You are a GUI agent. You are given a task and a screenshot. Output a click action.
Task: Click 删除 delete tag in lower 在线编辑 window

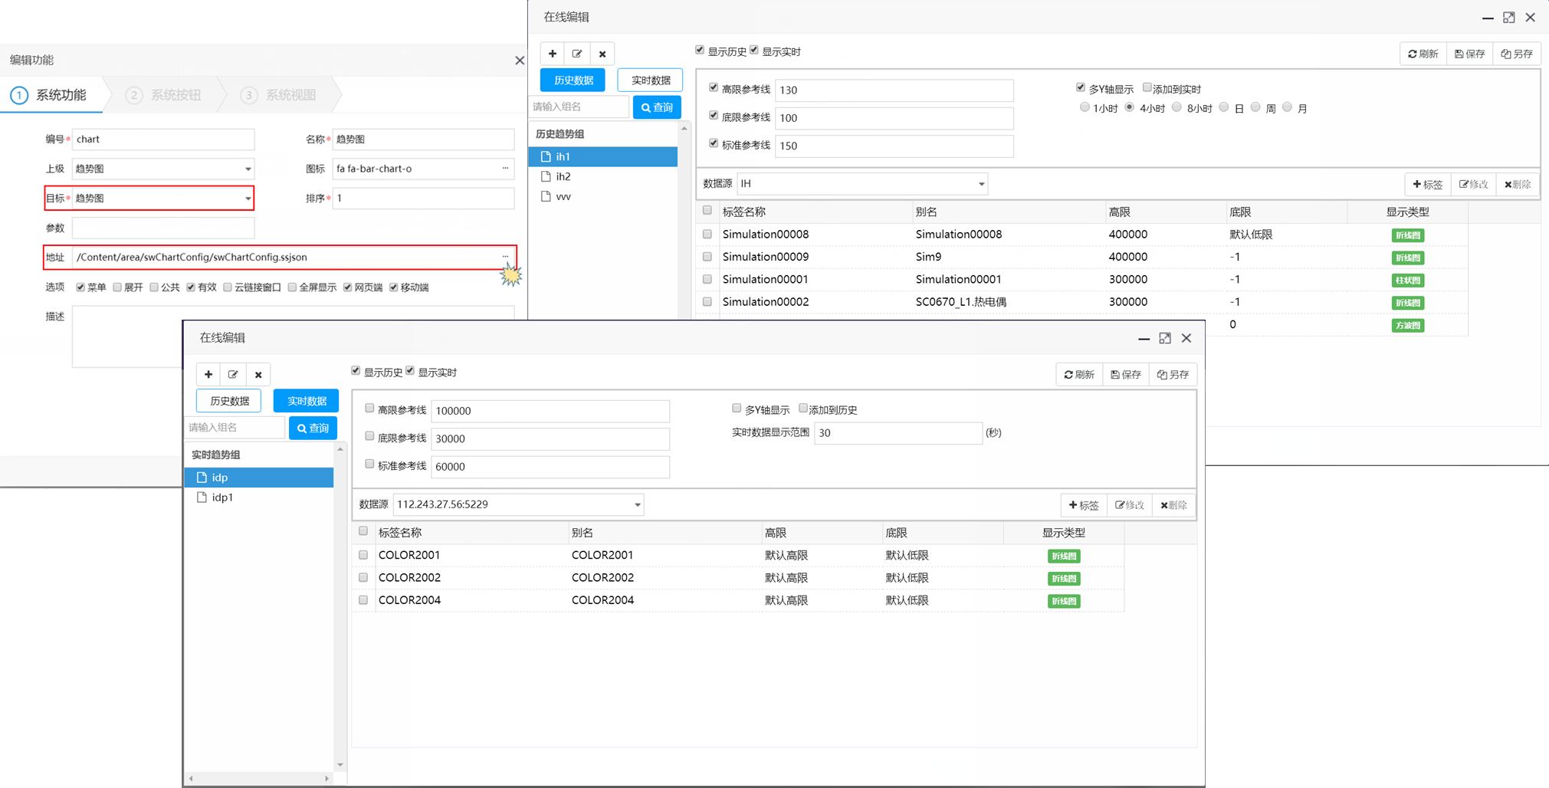point(1173,504)
